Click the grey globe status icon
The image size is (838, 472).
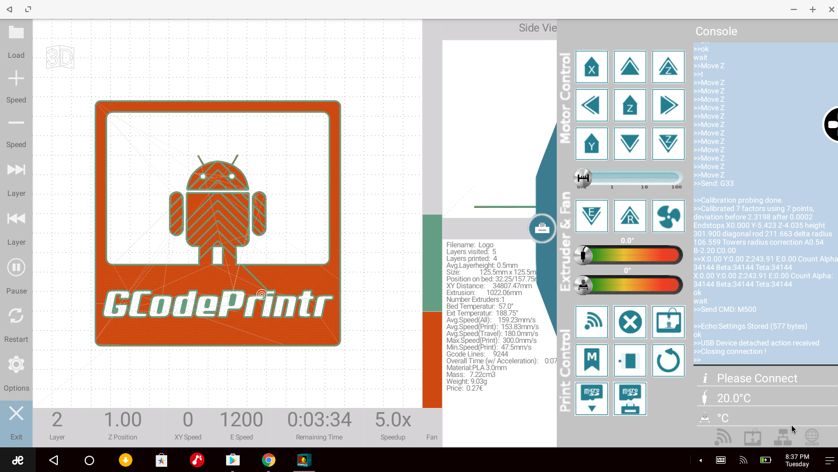click(812, 436)
